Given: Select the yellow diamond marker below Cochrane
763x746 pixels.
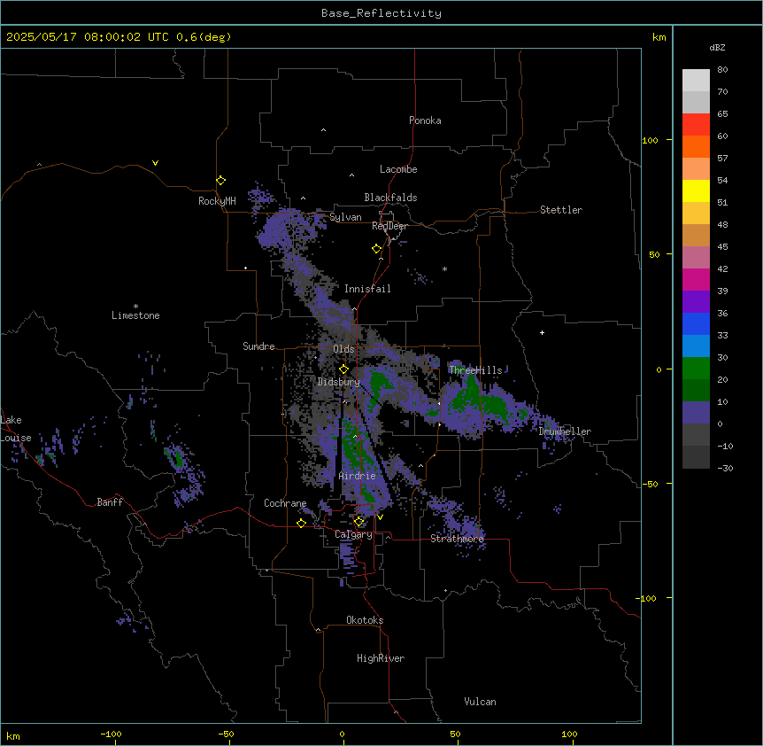Looking at the screenshot, I should 301,523.
